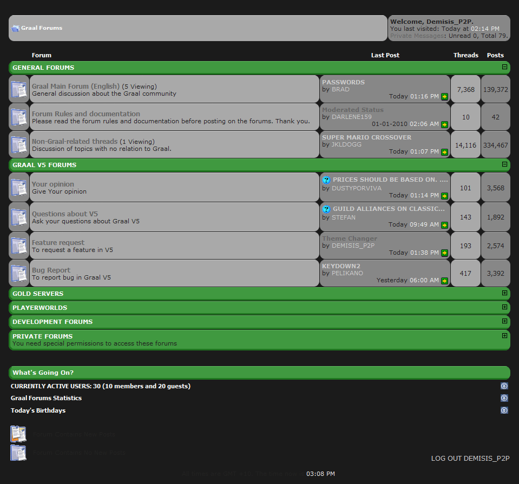This screenshot has width=519, height=484.
Task: Open the PLAYERWORLDS category title
Action: 40,308
